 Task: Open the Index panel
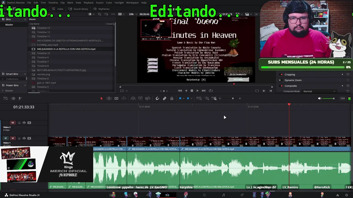[x=58, y=9]
